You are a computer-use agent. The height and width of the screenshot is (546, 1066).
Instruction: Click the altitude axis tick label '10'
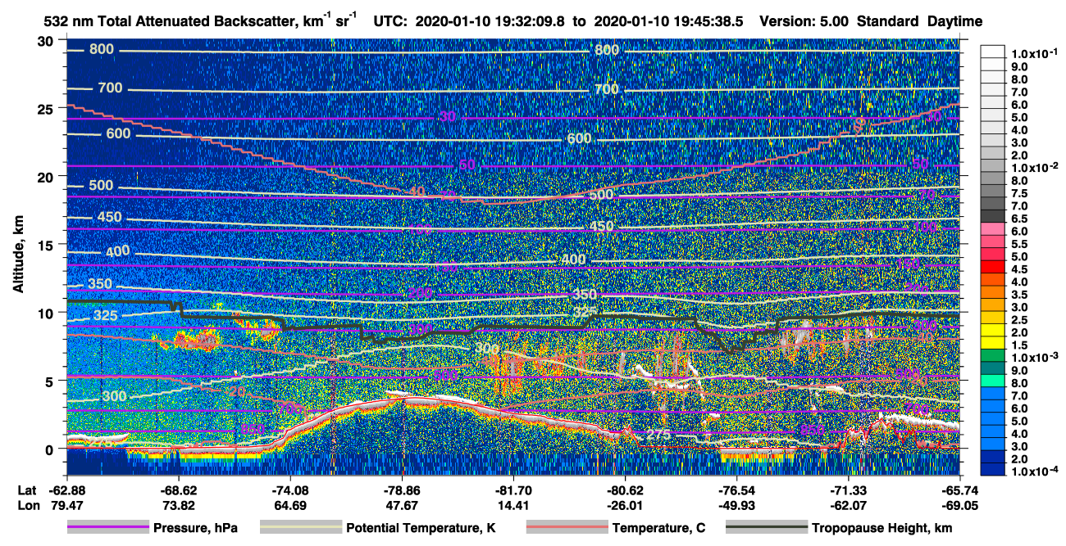click(47, 313)
